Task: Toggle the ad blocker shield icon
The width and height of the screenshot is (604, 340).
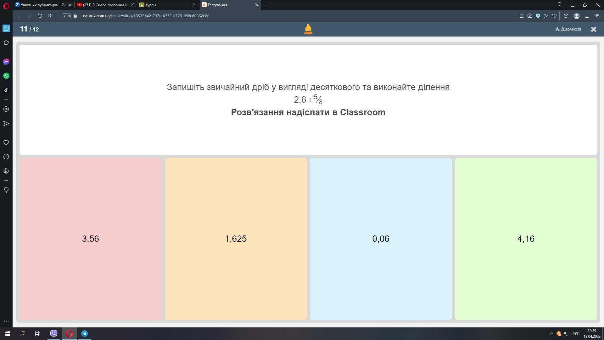Action: click(x=538, y=16)
